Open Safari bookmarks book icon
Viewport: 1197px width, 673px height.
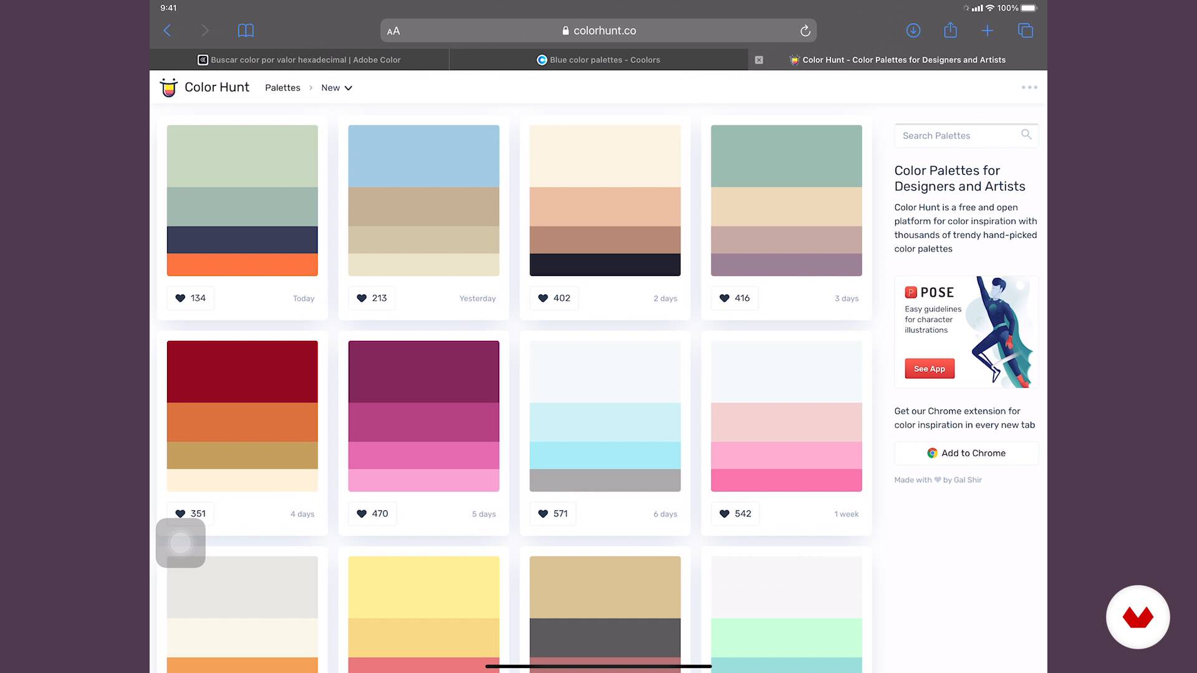point(246,31)
